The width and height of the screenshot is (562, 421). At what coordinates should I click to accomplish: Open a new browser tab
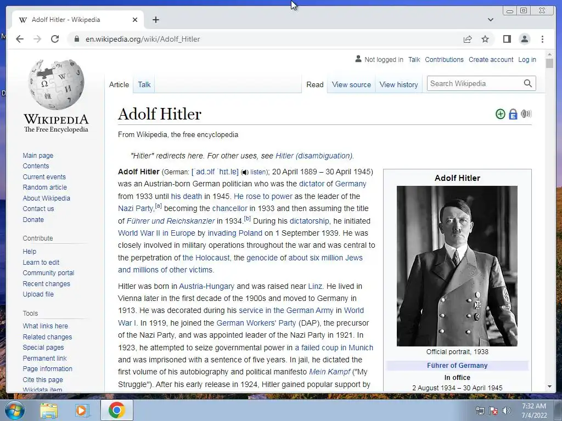[155, 20]
